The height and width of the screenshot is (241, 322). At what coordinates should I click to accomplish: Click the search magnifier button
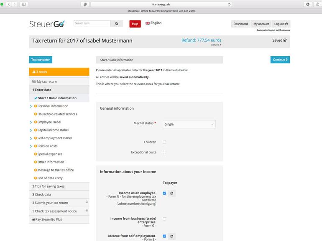point(116,23)
